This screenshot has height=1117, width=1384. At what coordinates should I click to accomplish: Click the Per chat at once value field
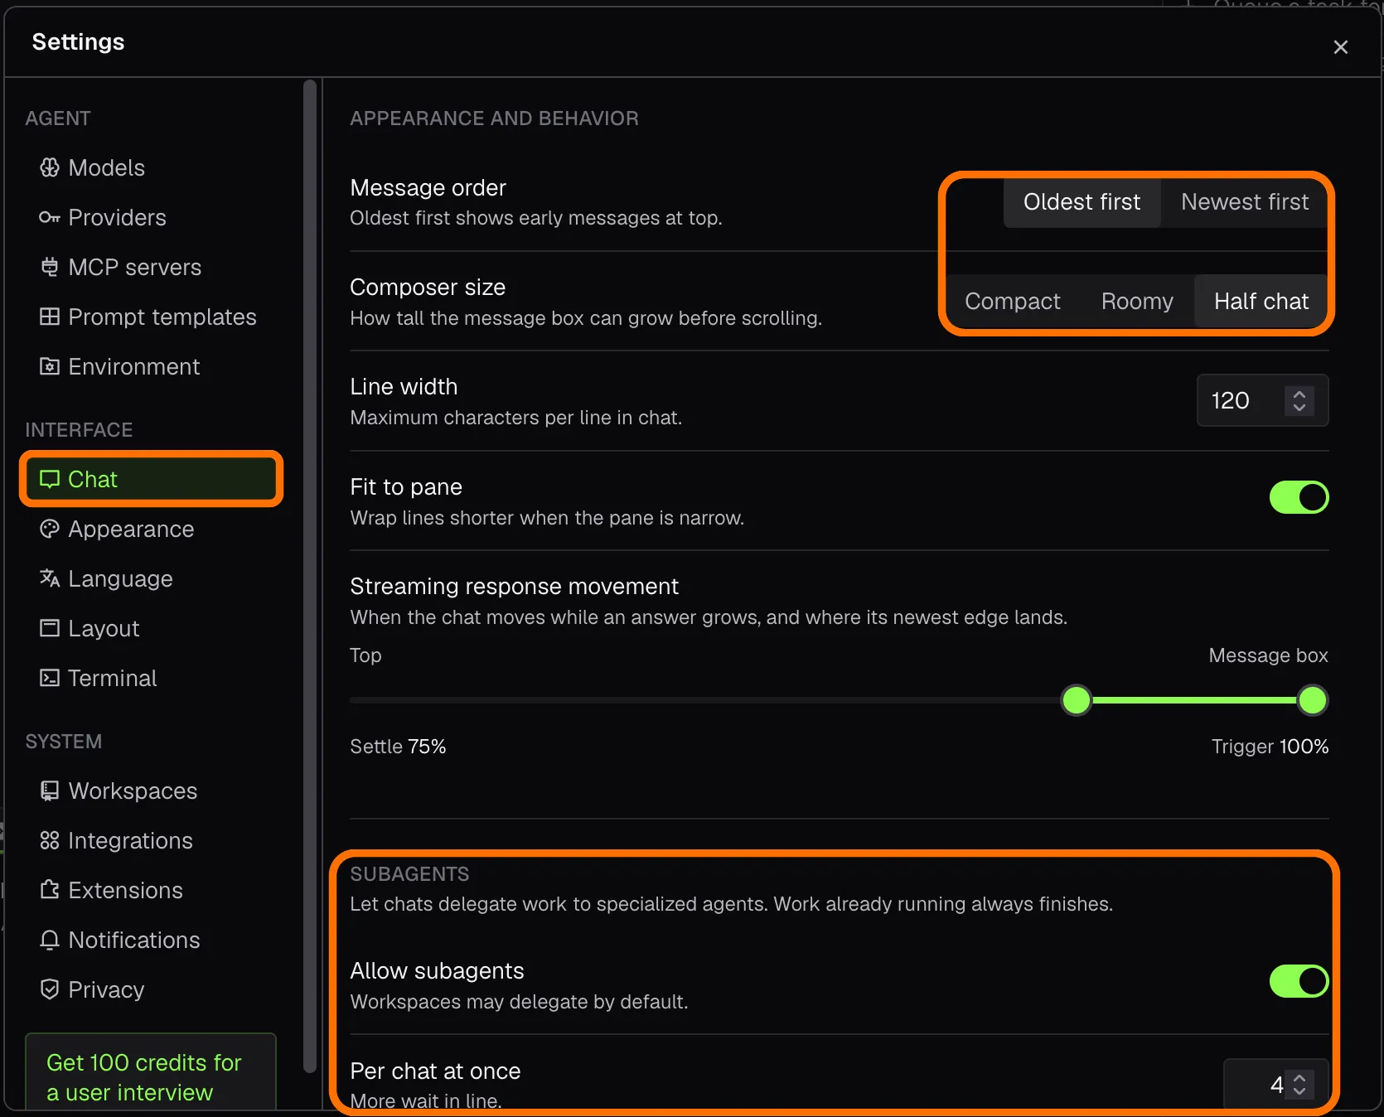(x=1276, y=1085)
